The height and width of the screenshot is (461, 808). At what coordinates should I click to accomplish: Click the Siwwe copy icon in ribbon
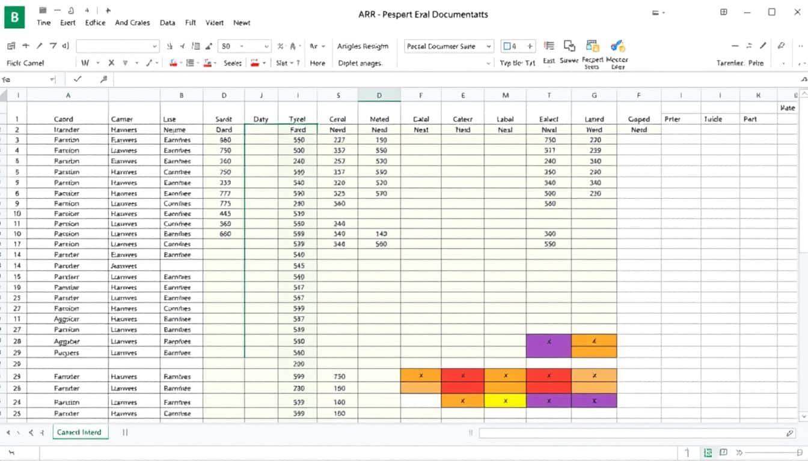pos(569,46)
